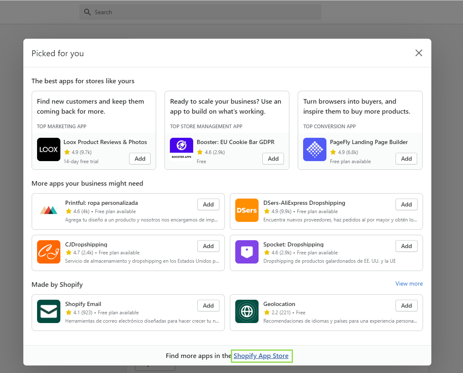
Task: Add the Shopify Email app
Action: pyautogui.click(x=208, y=306)
